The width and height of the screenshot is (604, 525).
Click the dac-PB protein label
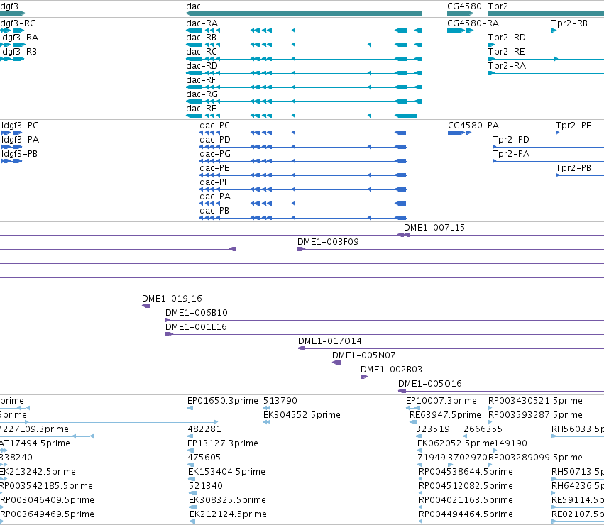[x=214, y=211]
